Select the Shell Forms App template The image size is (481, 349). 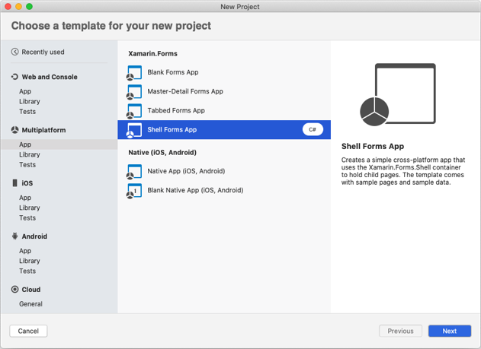172,130
